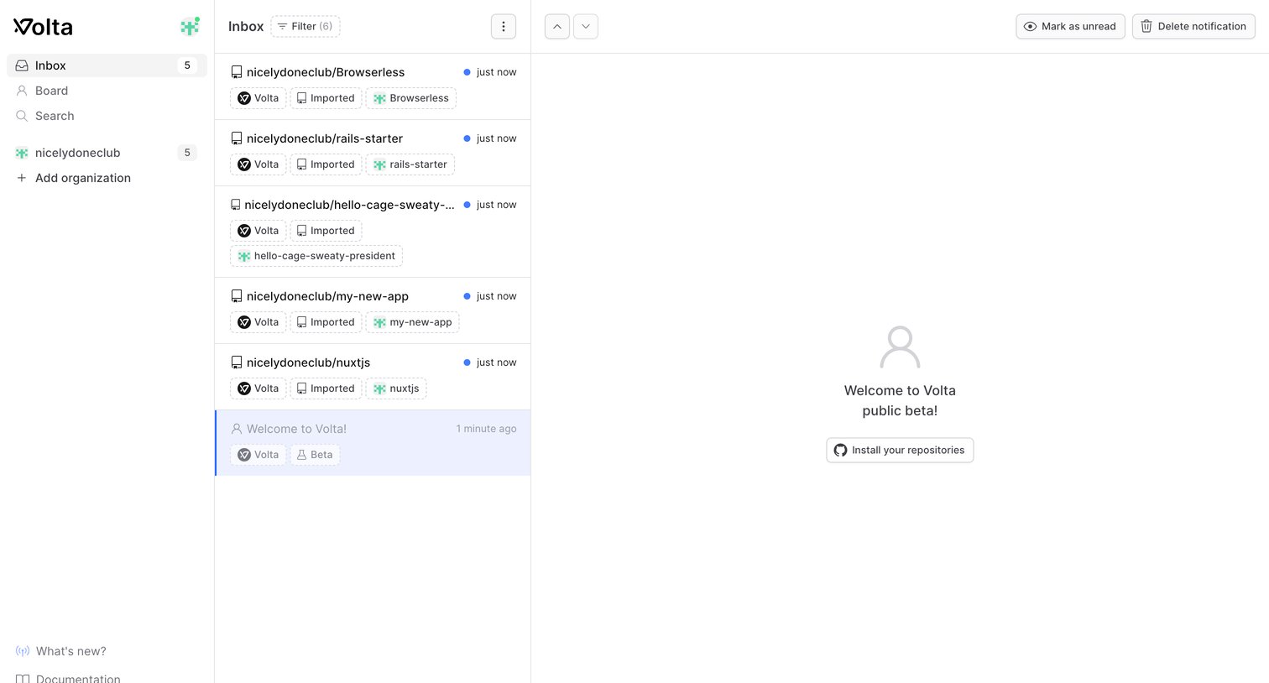Click Volta tag in nuxtjs row

(258, 388)
